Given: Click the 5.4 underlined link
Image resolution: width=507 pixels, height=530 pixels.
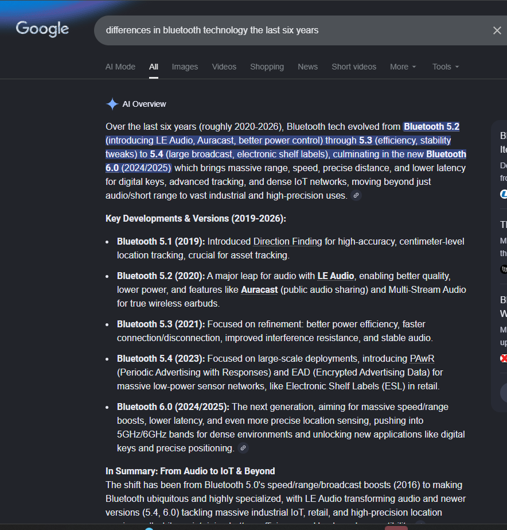Looking at the screenshot, I should click(156, 154).
